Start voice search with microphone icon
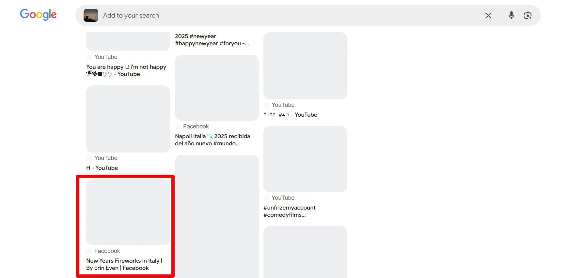This screenshot has height=278, width=566. pyautogui.click(x=511, y=15)
